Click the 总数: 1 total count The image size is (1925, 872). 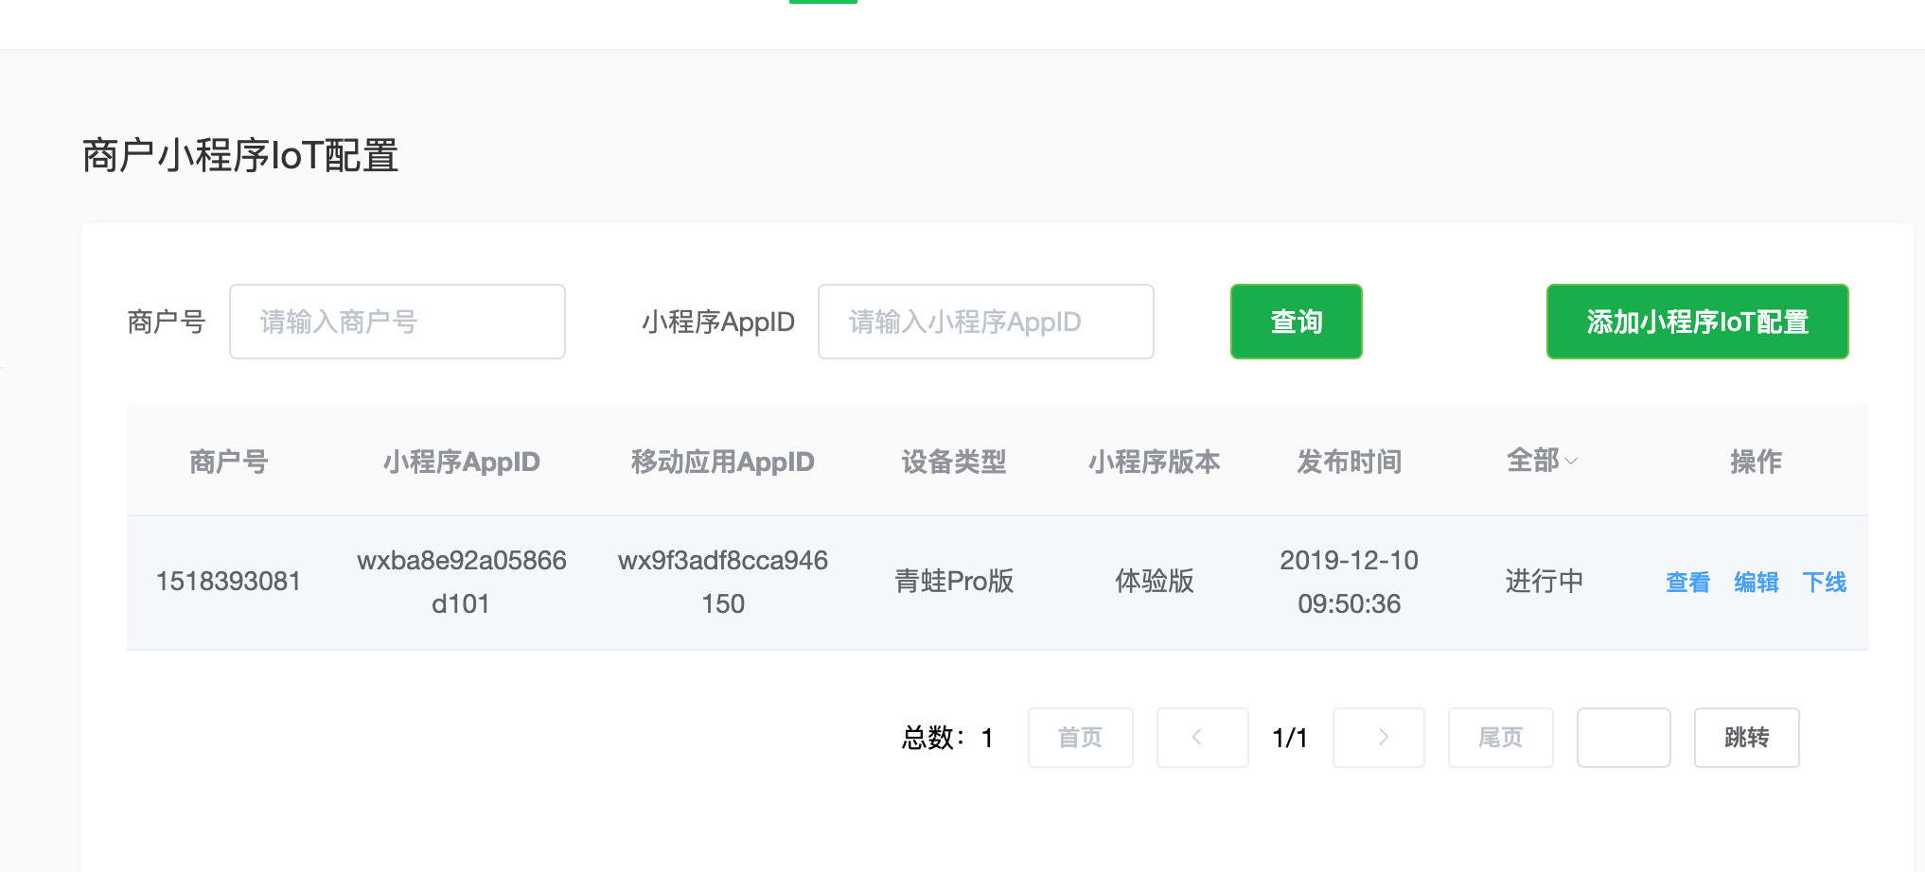pos(948,738)
